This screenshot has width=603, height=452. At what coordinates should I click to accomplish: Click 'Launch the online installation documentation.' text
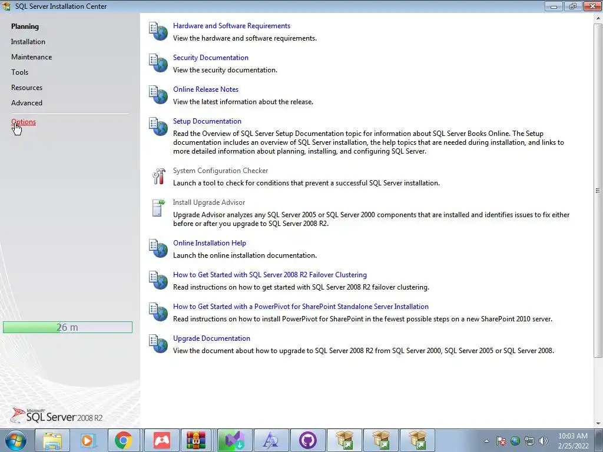[x=245, y=255]
